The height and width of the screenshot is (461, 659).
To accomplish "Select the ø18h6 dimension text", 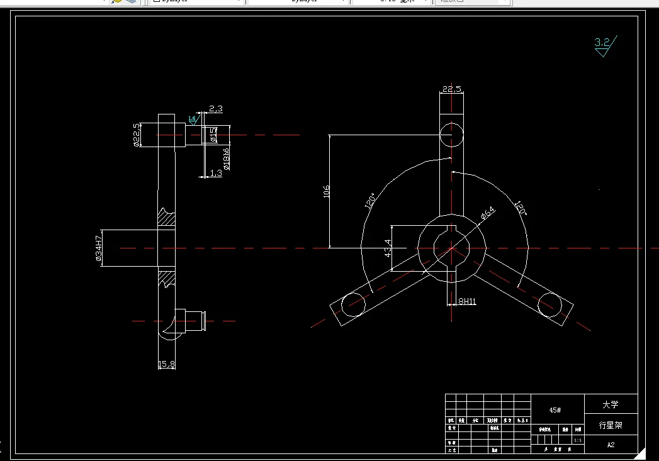I will point(227,158).
